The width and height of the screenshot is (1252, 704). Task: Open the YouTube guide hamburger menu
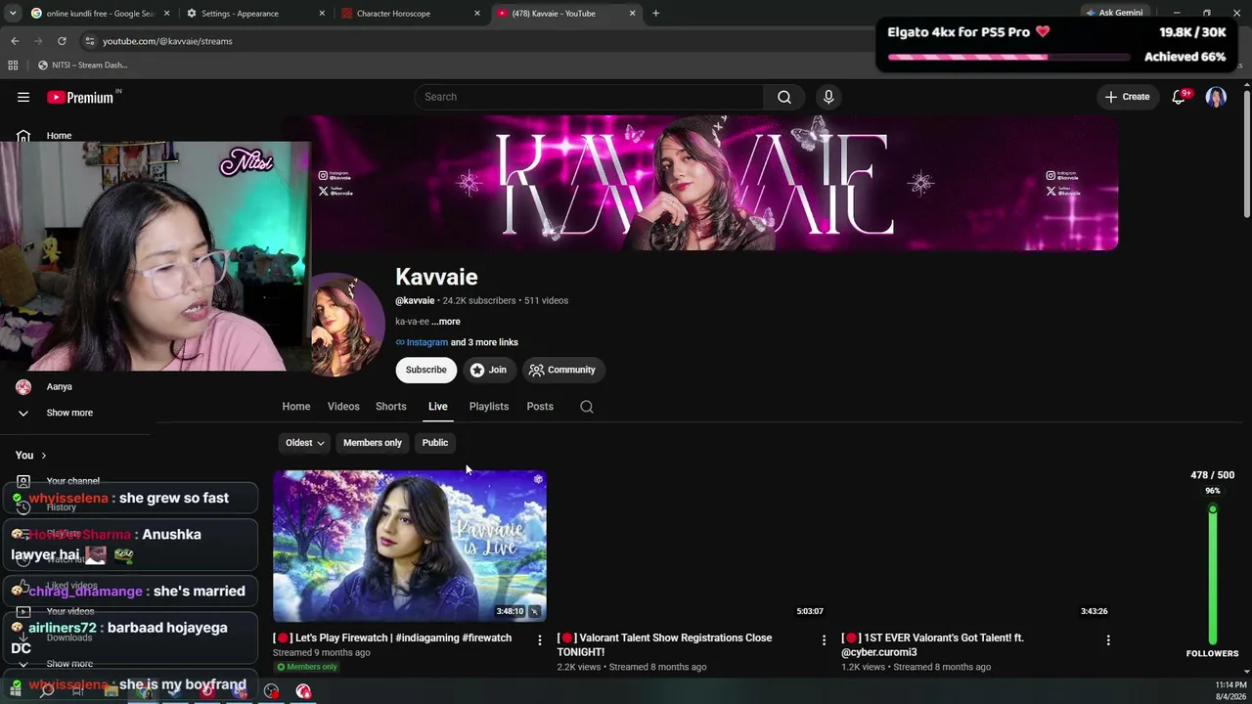pos(23,97)
